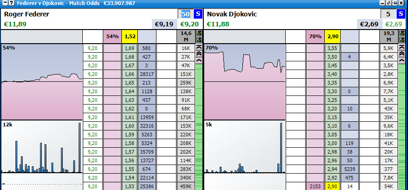Click Djokovic's 70% header cell

point(315,37)
